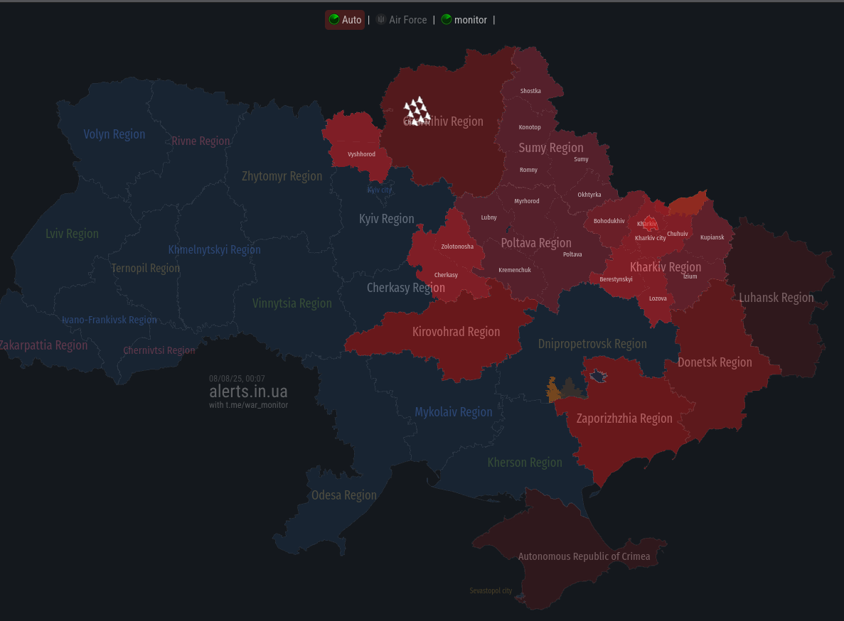Viewport: 844px width, 621px height.
Task: Select the Air Force label
Action: (x=408, y=20)
